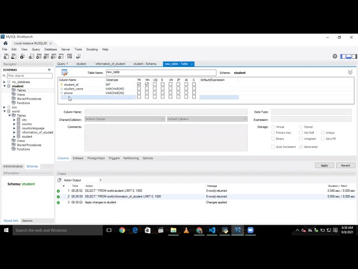Uncheck PK for student_id column

pos(139,85)
